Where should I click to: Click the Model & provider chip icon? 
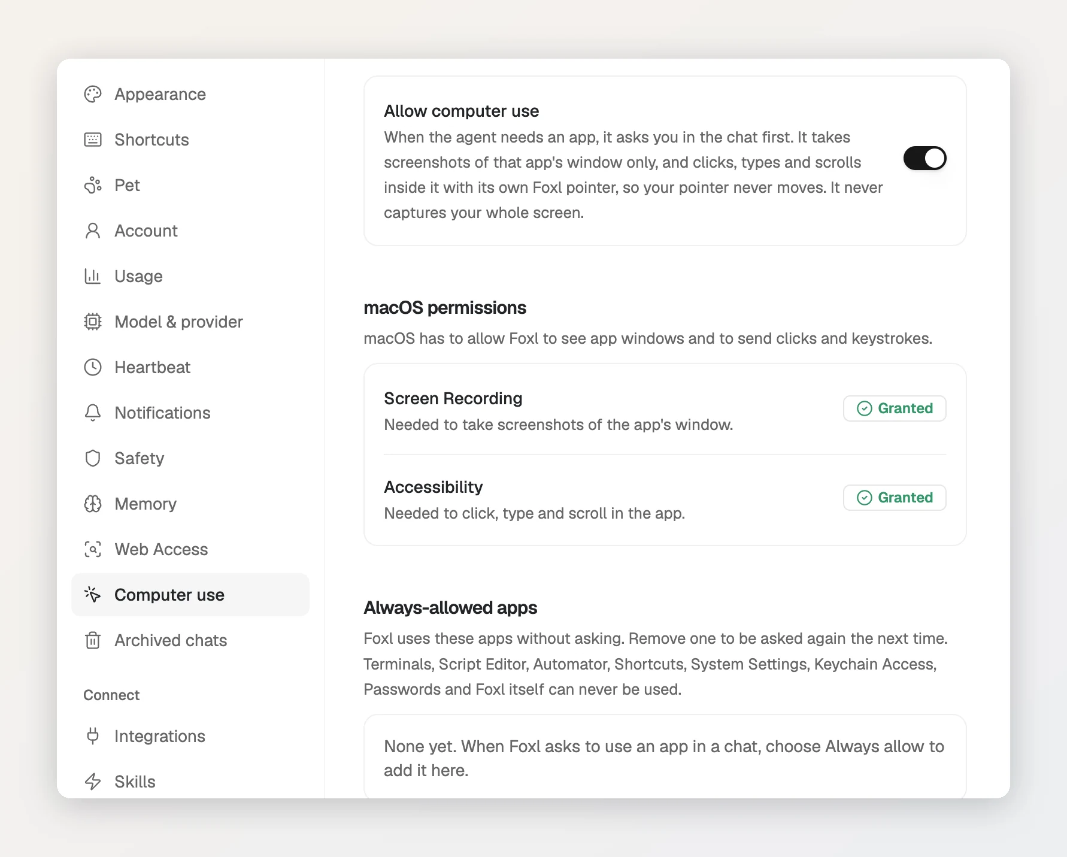93,322
